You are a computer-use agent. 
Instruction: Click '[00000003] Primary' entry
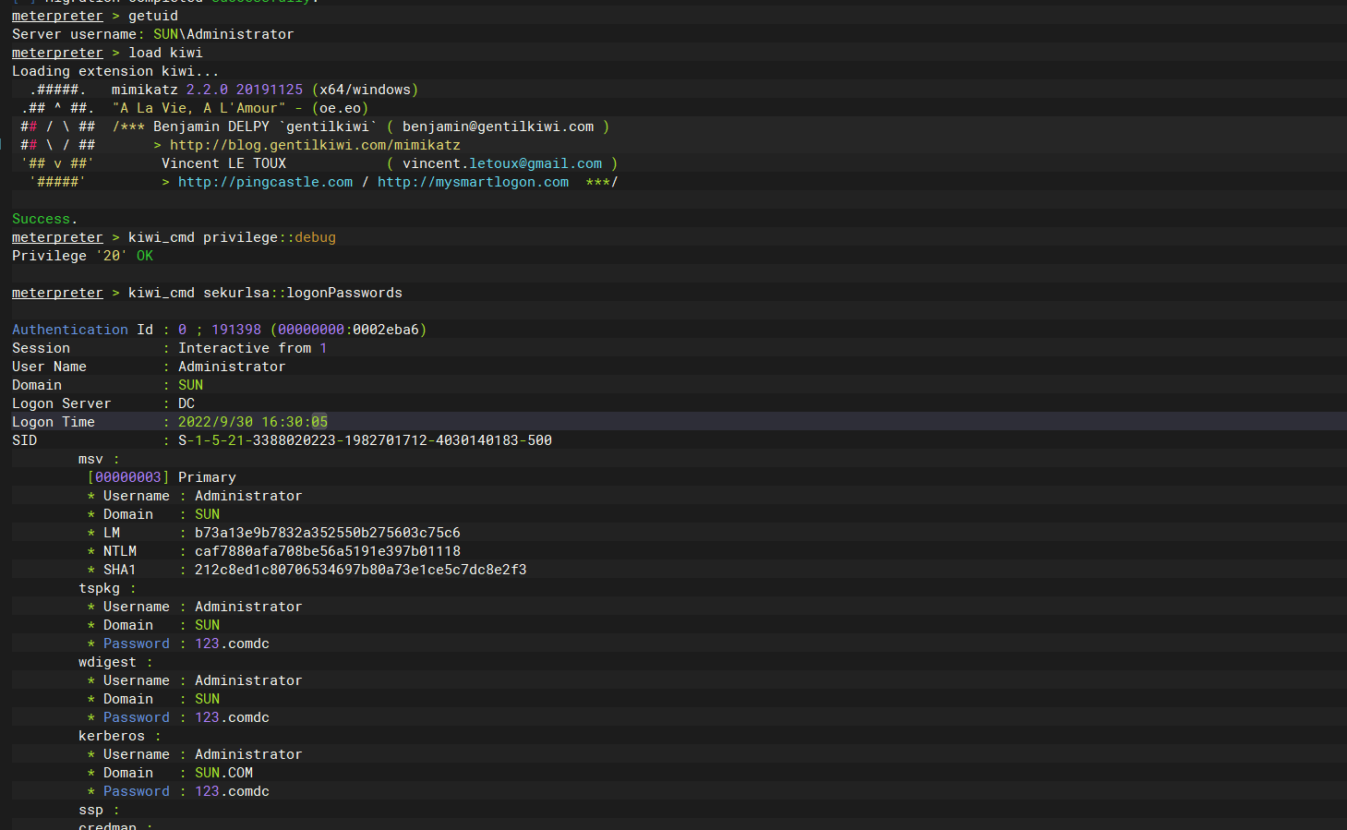coord(162,477)
